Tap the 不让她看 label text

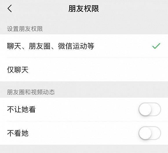(x=21, y=109)
